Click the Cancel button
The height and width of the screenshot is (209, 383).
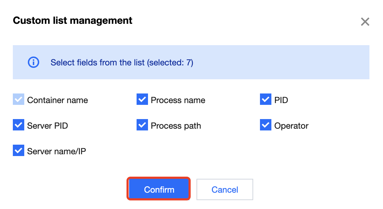[225, 189]
